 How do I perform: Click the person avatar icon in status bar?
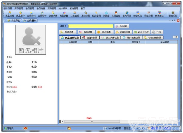click(x=69, y=128)
